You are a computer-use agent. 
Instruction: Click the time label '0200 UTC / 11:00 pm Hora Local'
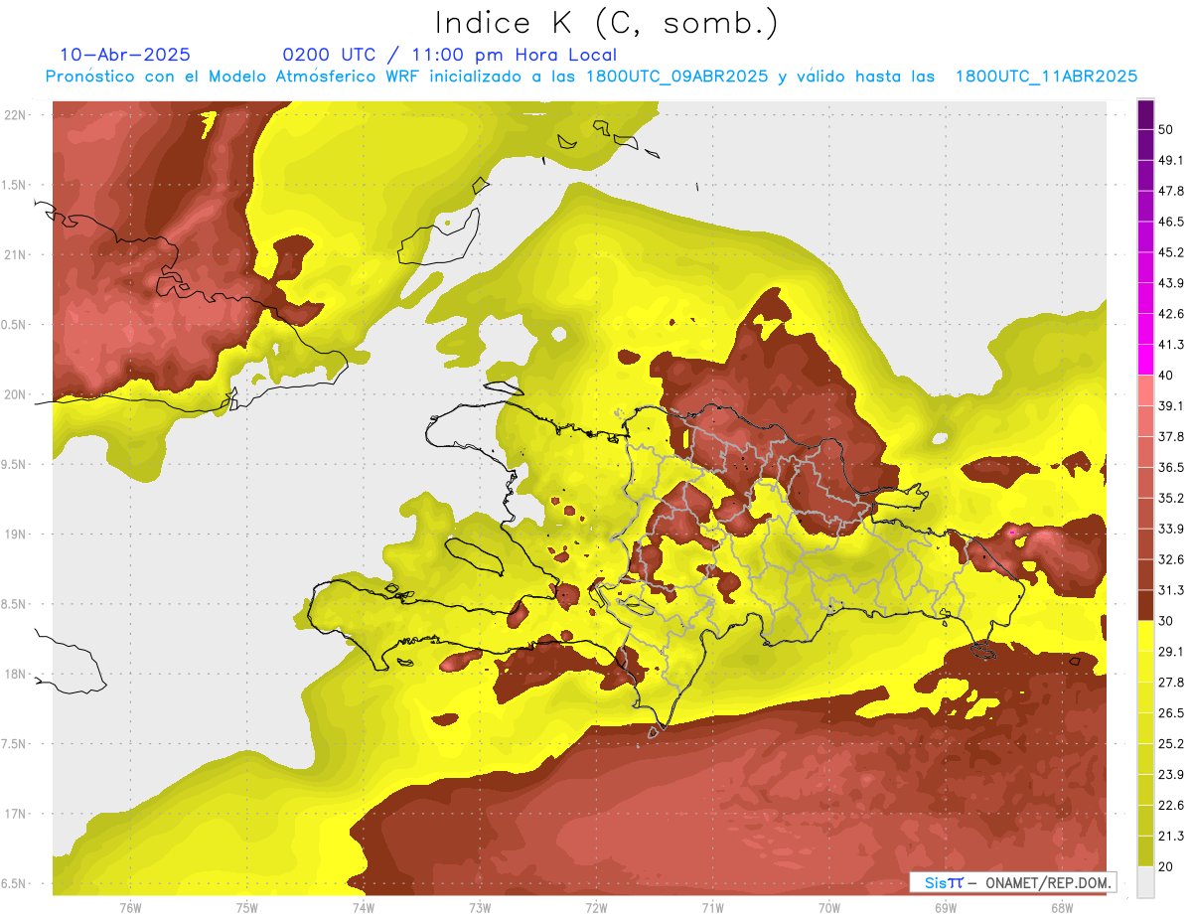[450, 55]
